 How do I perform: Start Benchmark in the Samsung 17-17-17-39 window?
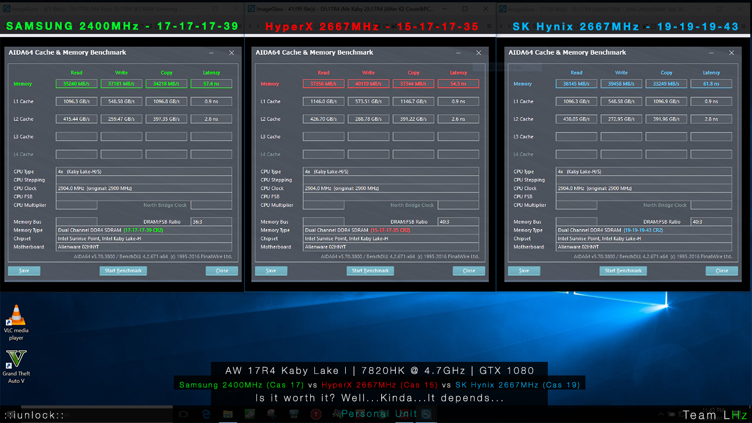click(x=123, y=271)
